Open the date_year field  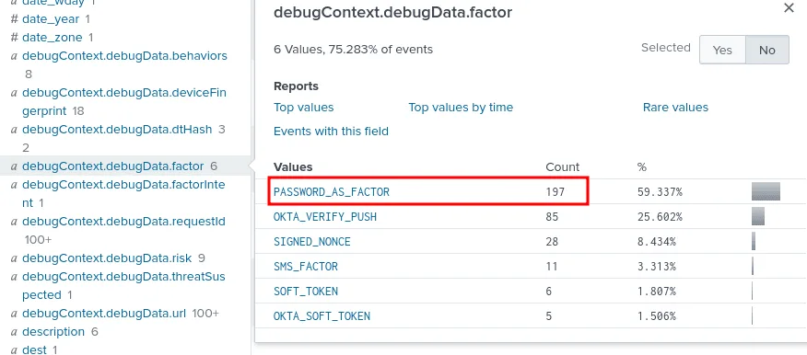click(x=51, y=19)
